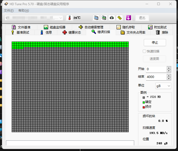Open the 文件(F) menu
178x151 pixels.
(9, 11)
